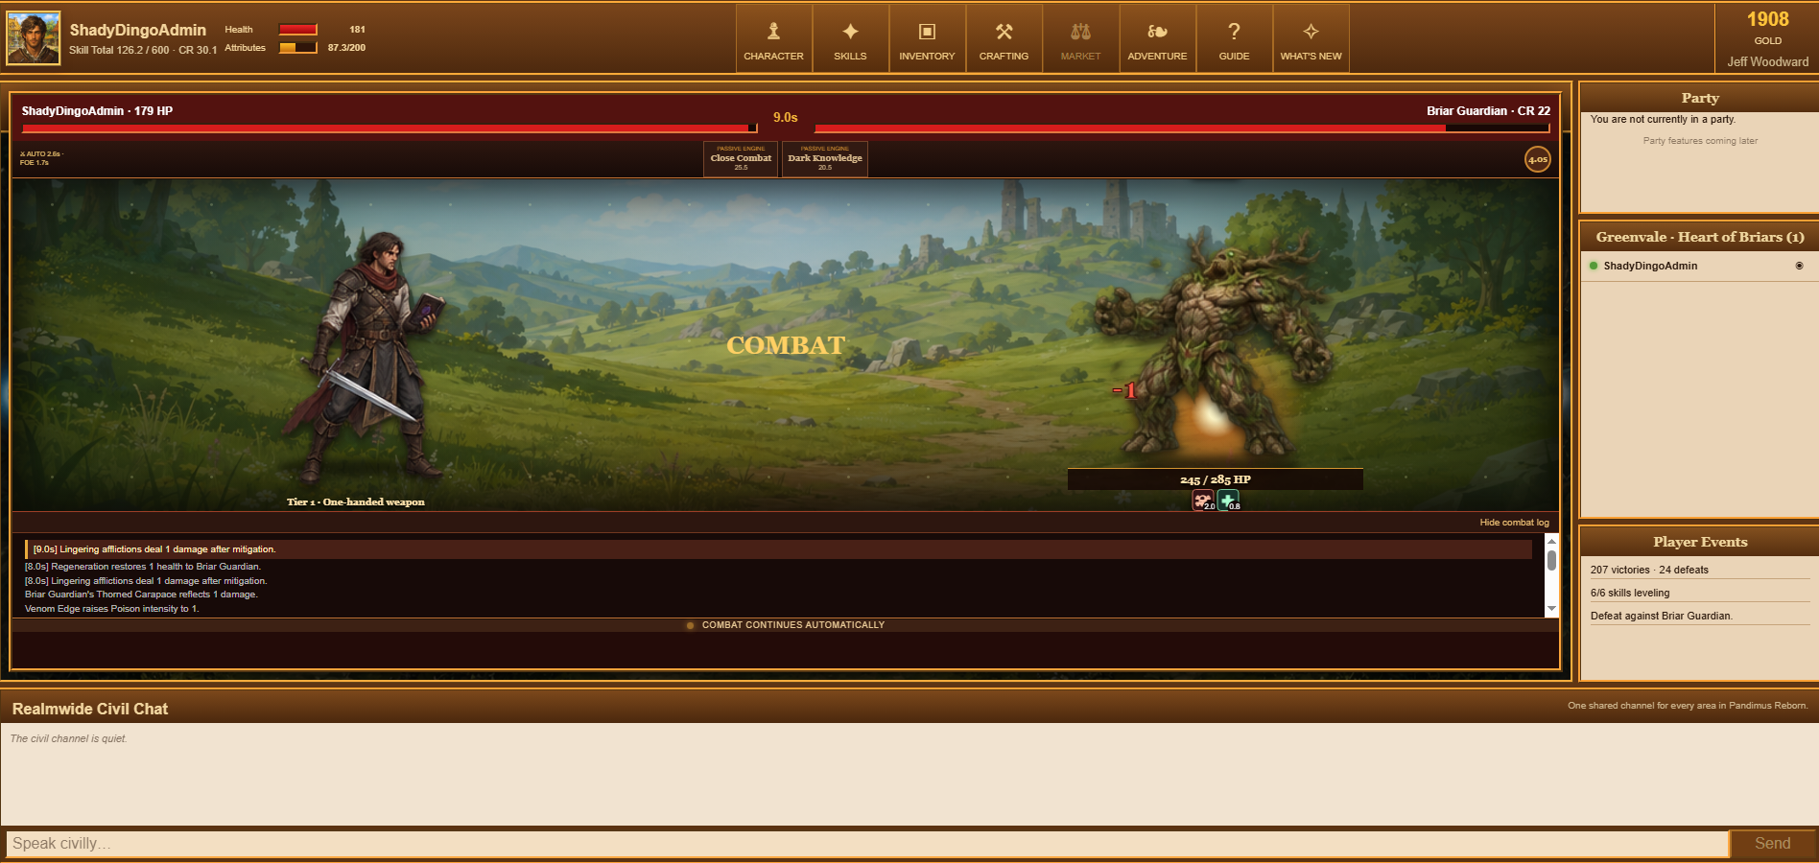Select the radio button beside ShadyDingoAdmin

(x=1799, y=266)
